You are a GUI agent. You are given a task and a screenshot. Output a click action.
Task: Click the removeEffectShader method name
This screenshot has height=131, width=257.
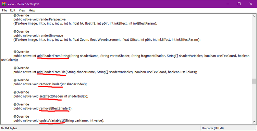pos(54,108)
